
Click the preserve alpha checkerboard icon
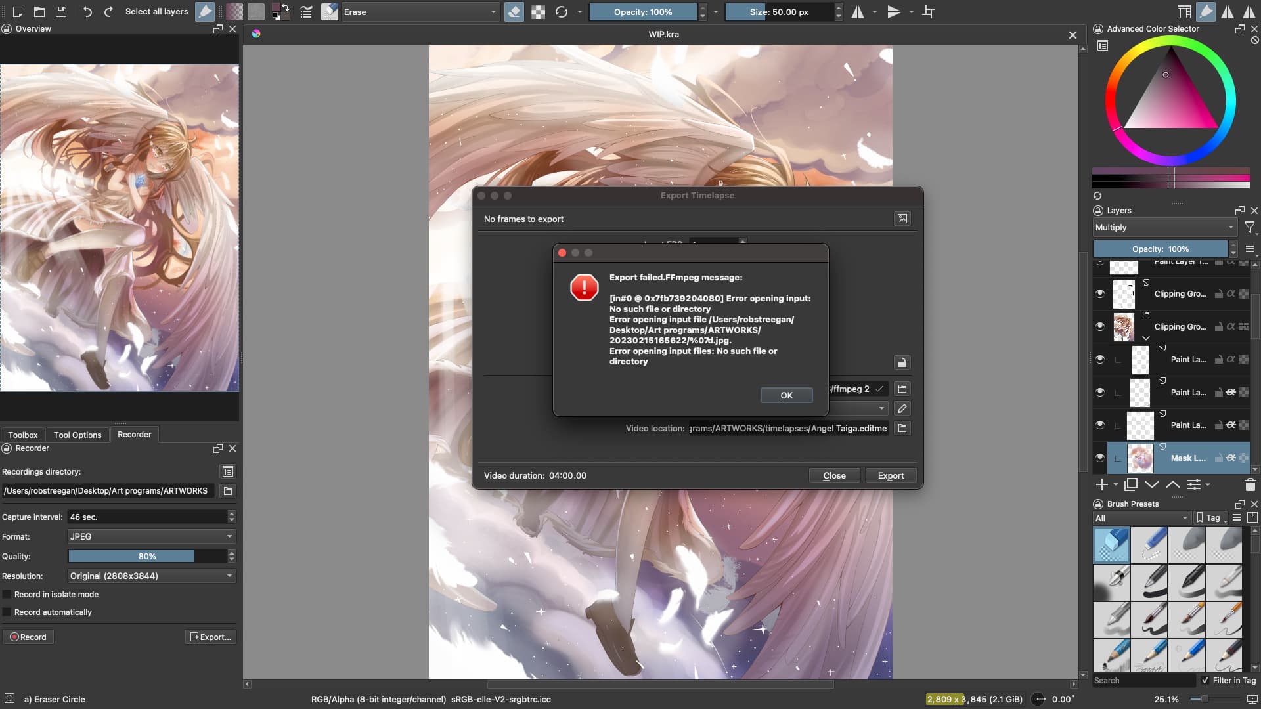click(x=538, y=12)
